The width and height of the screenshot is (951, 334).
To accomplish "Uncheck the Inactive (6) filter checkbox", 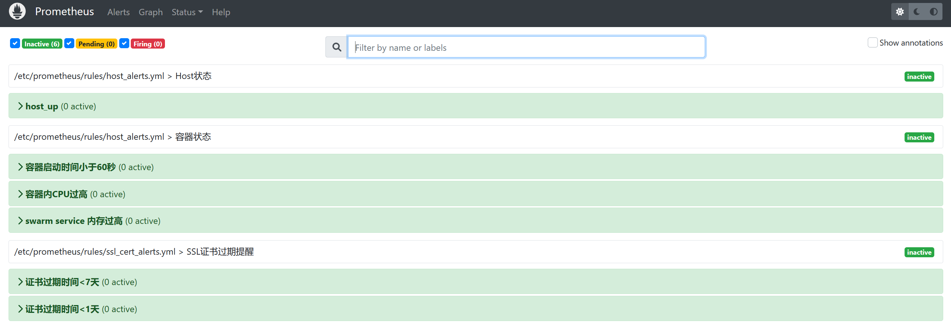I will click(15, 43).
